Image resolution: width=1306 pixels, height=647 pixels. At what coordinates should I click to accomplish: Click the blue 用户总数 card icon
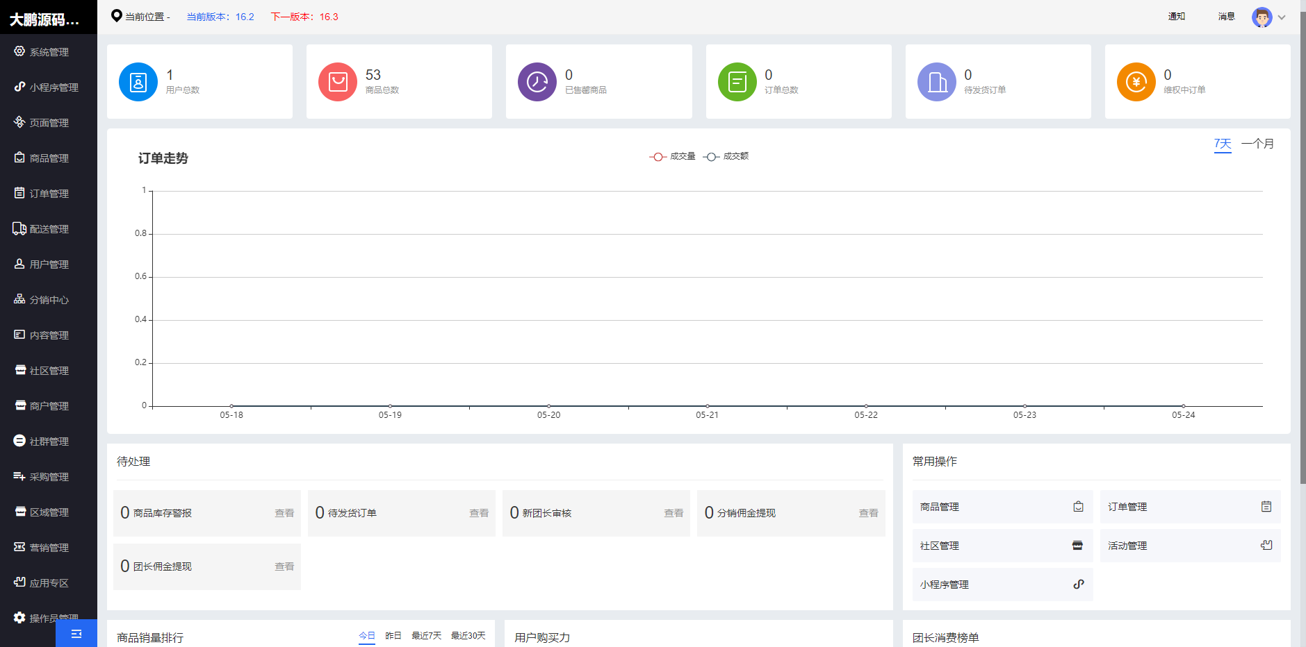coord(138,81)
